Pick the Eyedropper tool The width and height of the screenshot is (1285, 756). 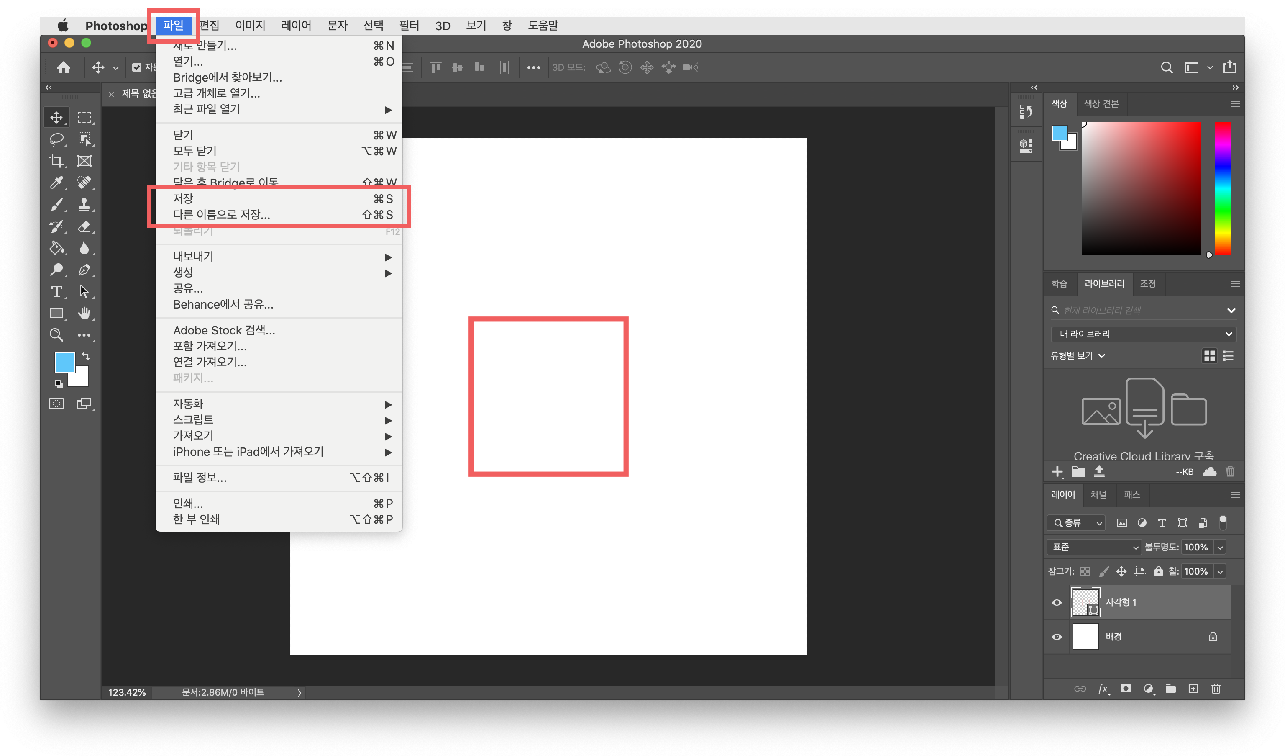click(x=56, y=183)
